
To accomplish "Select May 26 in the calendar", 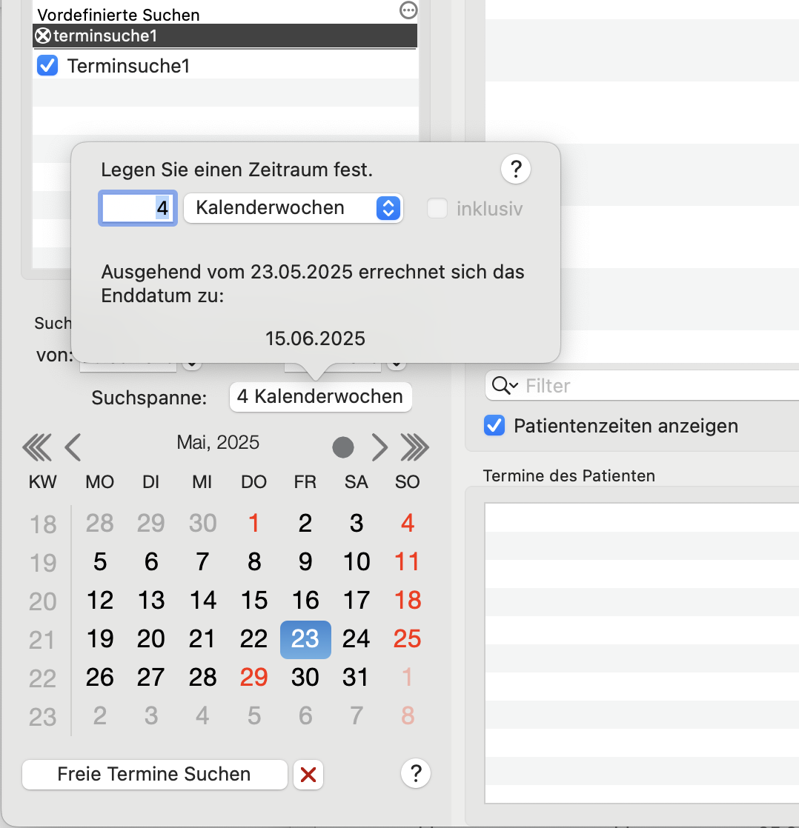I will (x=100, y=678).
